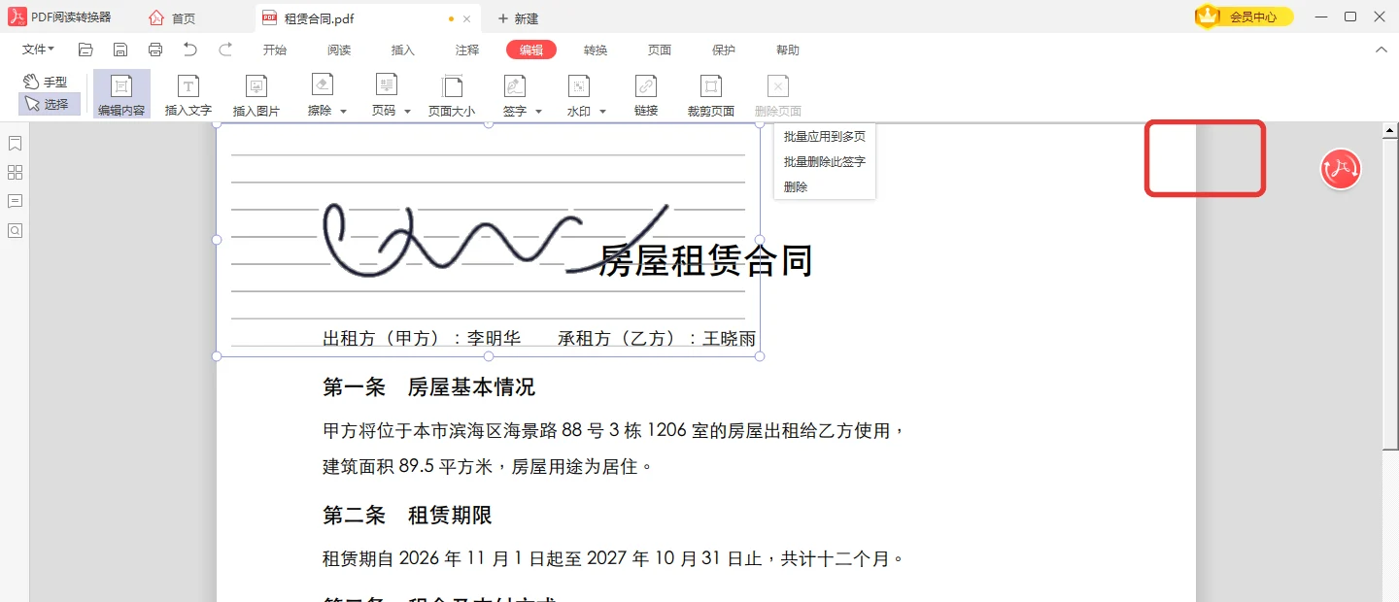
Task: Open page thumbnails panel in sidebar
Action: tap(16, 173)
